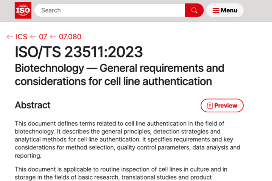Focus the Search input field

coord(110,10)
